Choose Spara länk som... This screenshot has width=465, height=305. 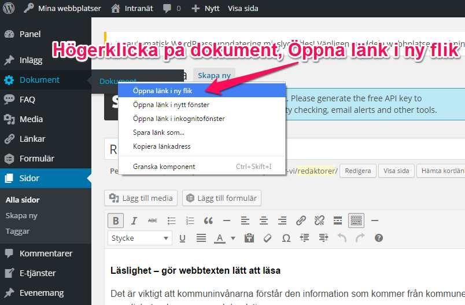[202, 133]
